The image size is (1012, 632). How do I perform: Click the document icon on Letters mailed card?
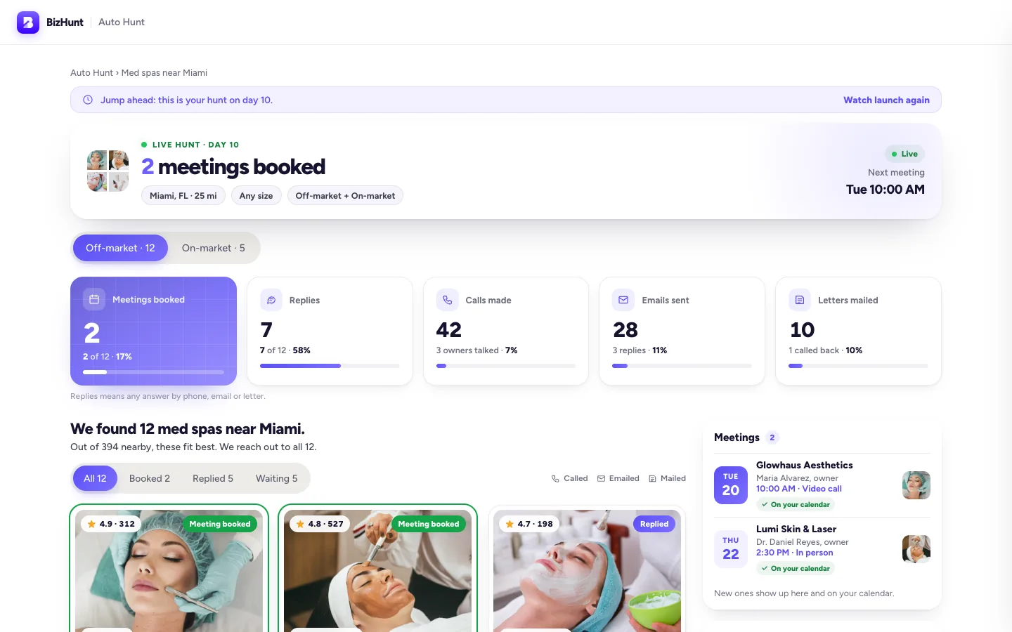pyautogui.click(x=800, y=300)
